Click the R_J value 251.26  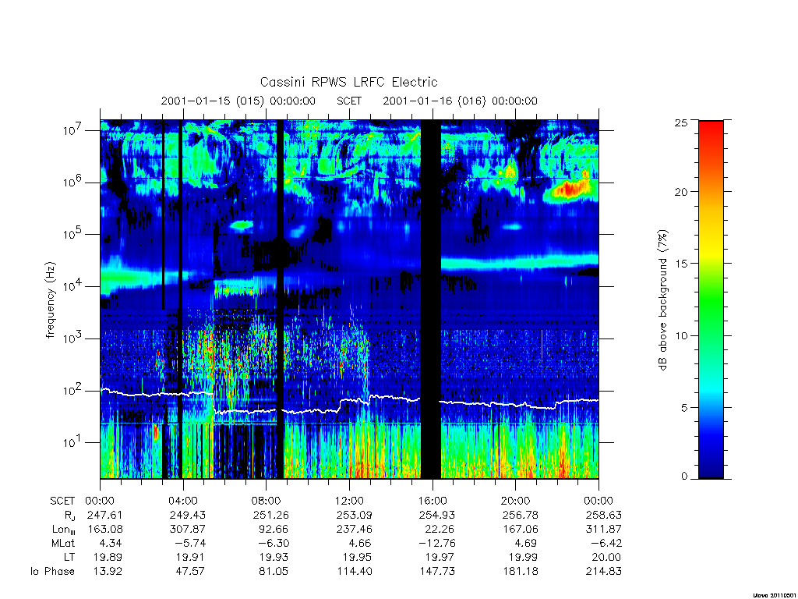270,515
